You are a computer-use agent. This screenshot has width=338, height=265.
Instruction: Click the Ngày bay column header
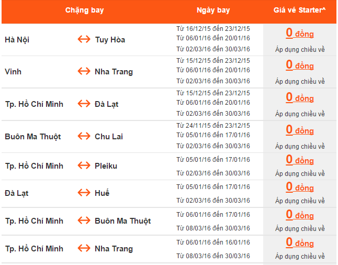(x=213, y=10)
